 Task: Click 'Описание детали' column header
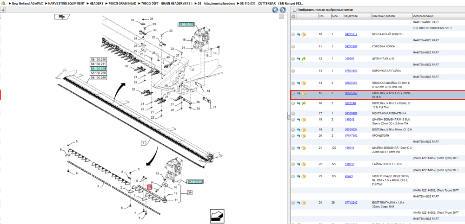tap(392, 16)
